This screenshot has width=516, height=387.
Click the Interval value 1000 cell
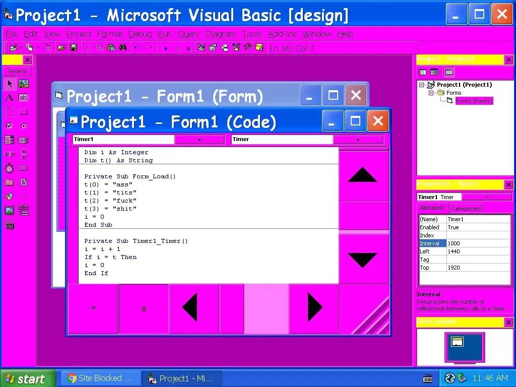478,243
